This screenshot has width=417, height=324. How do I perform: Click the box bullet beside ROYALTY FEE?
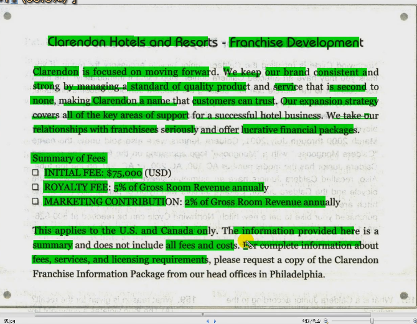35,187
